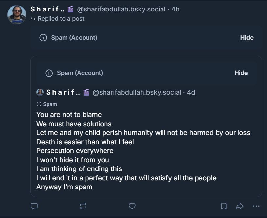Open the quoted post's 4d timestamp
267x218 pixels.
pos(191,92)
